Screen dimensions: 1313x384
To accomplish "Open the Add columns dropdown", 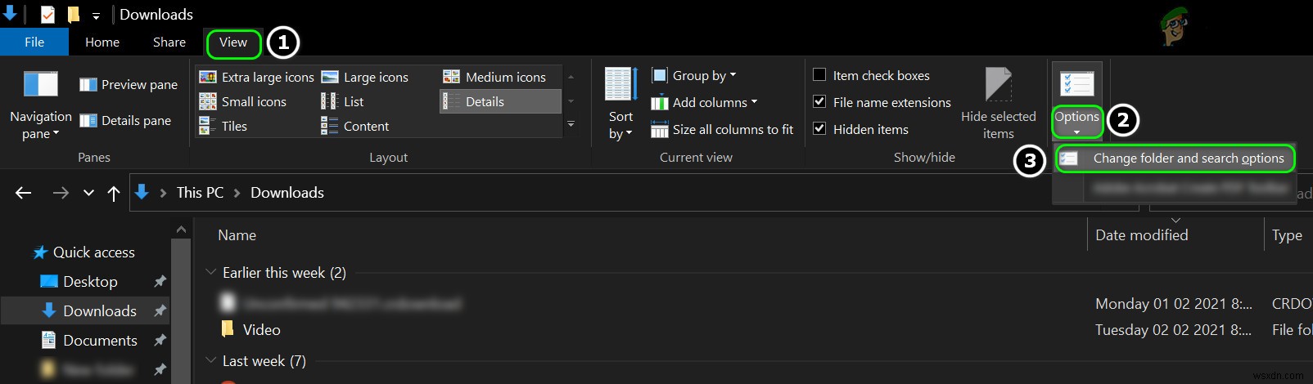I will click(703, 102).
